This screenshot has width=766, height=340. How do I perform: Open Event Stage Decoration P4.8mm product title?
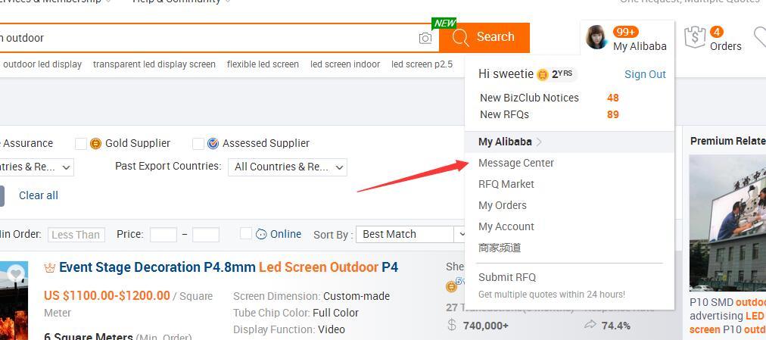click(x=229, y=267)
